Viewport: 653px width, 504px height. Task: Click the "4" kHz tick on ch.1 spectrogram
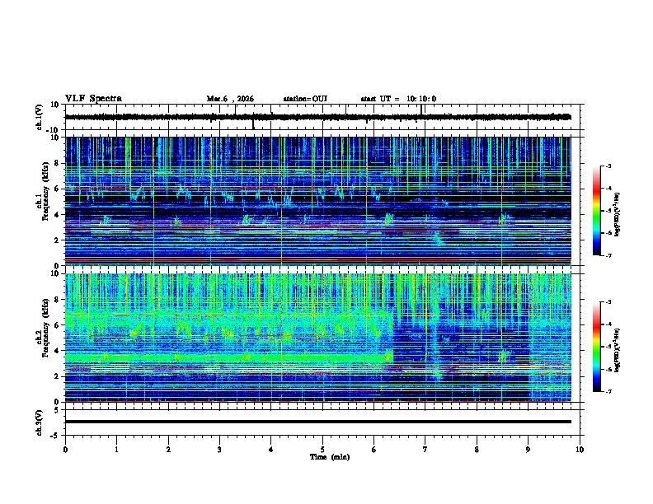58,215
